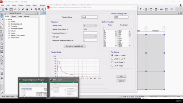Click Convert to User Defined button

pos(74,46)
